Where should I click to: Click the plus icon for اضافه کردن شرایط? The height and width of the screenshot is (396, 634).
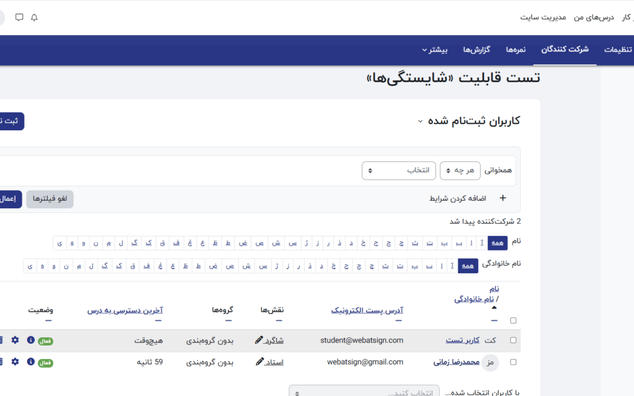coord(502,198)
